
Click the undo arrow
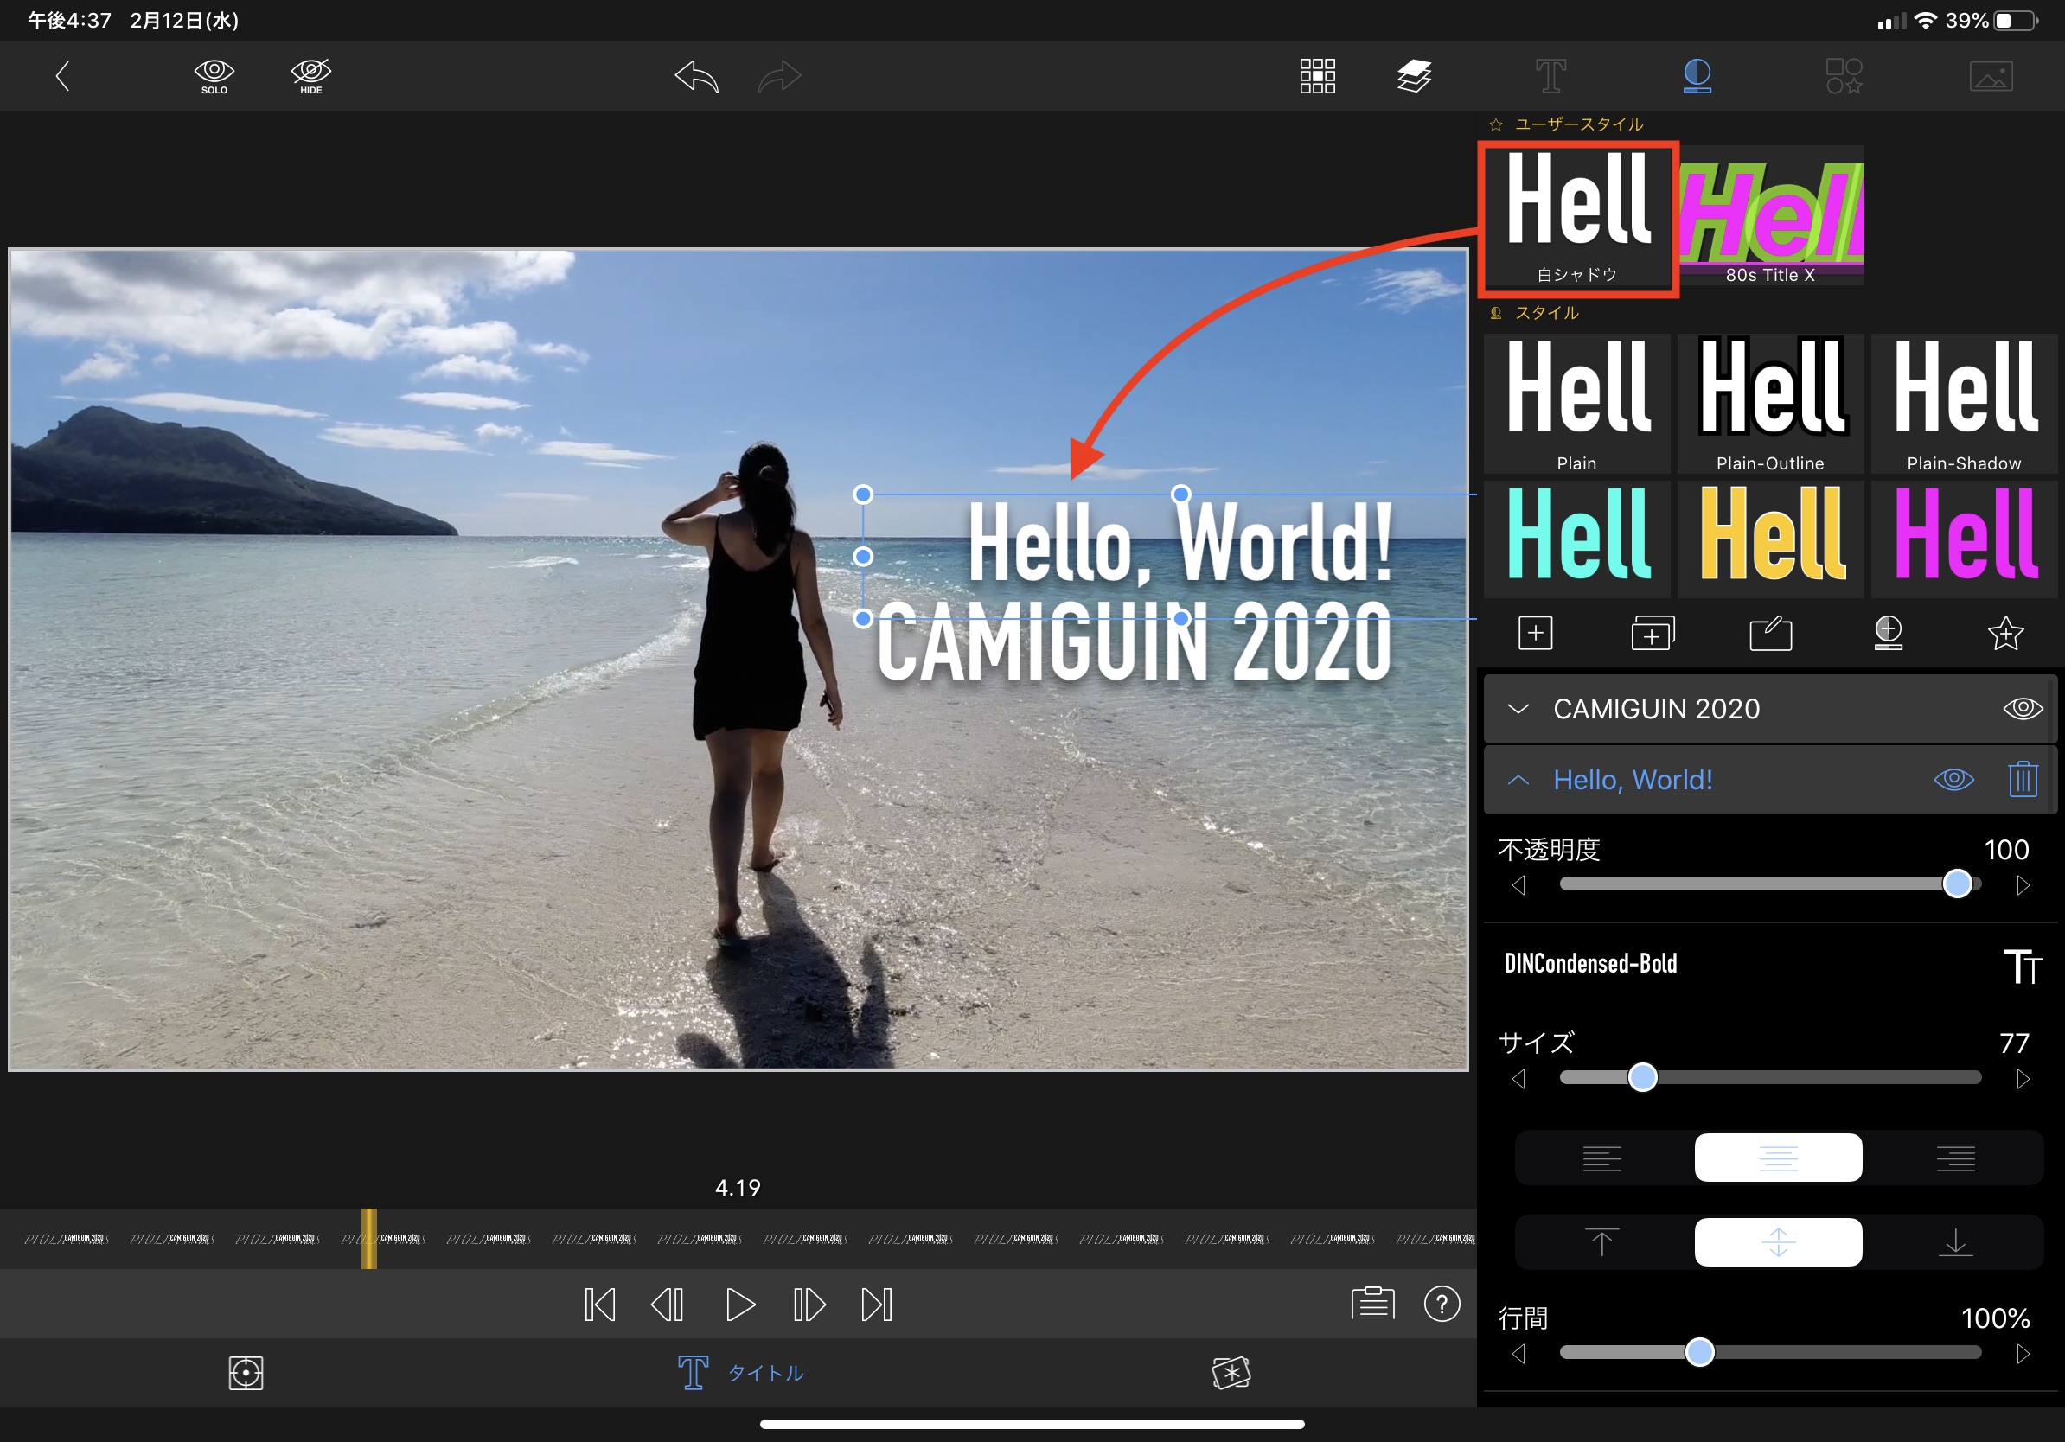(697, 76)
